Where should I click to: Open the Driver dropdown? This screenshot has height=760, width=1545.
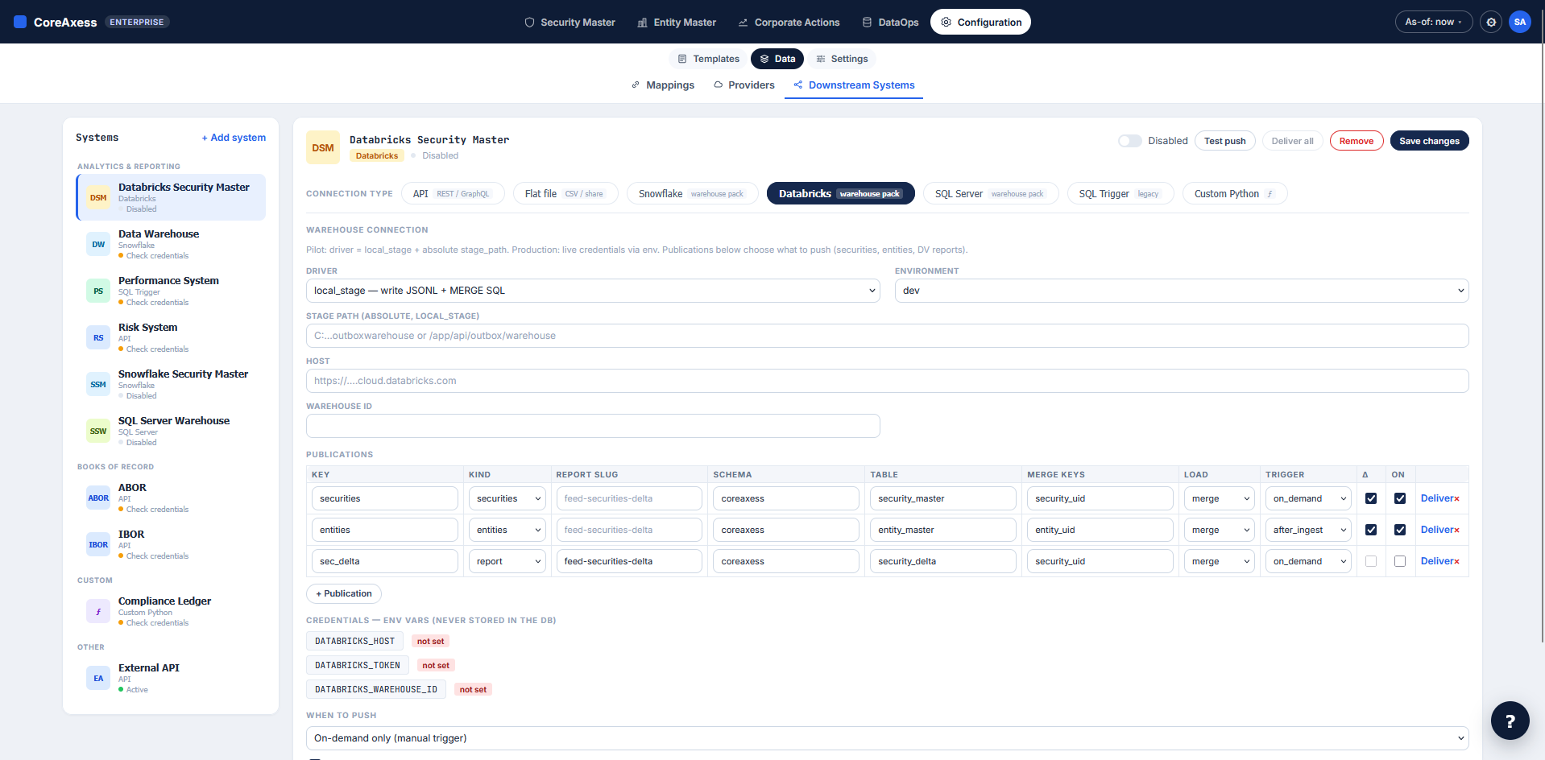[593, 291]
